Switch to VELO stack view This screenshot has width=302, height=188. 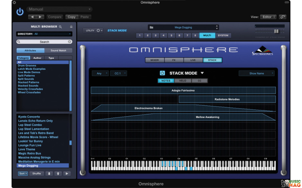point(182,81)
